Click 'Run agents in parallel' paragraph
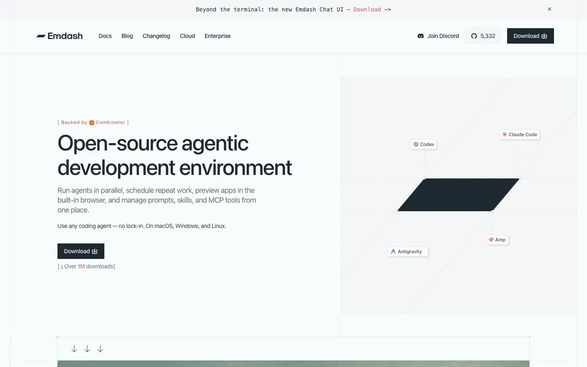Image resolution: width=587 pixels, height=367 pixels. (157, 200)
